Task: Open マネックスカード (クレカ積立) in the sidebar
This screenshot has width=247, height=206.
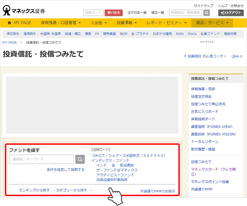Action: (x=214, y=172)
